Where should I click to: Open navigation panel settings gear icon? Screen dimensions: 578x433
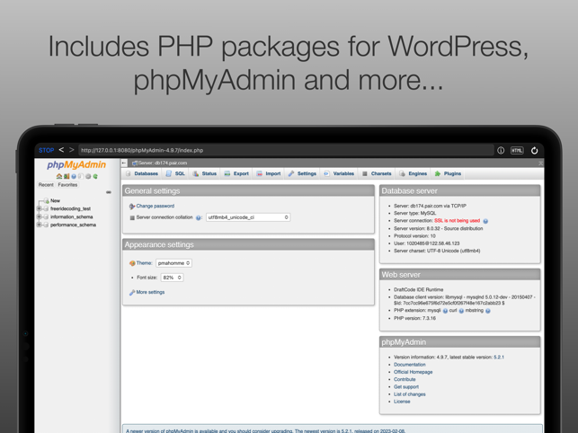pyautogui.click(x=88, y=176)
